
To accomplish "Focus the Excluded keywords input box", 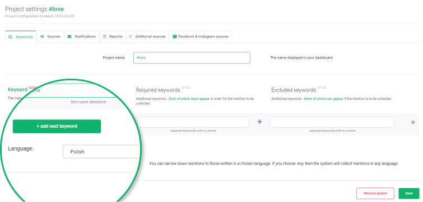I will click(332, 122).
